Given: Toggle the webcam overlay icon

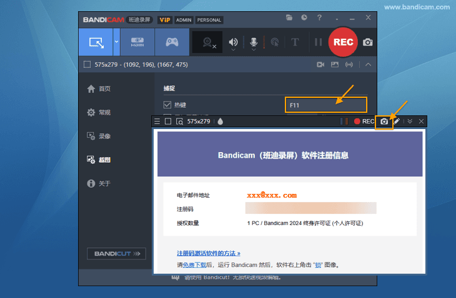Looking at the screenshot, I should [x=207, y=42].
